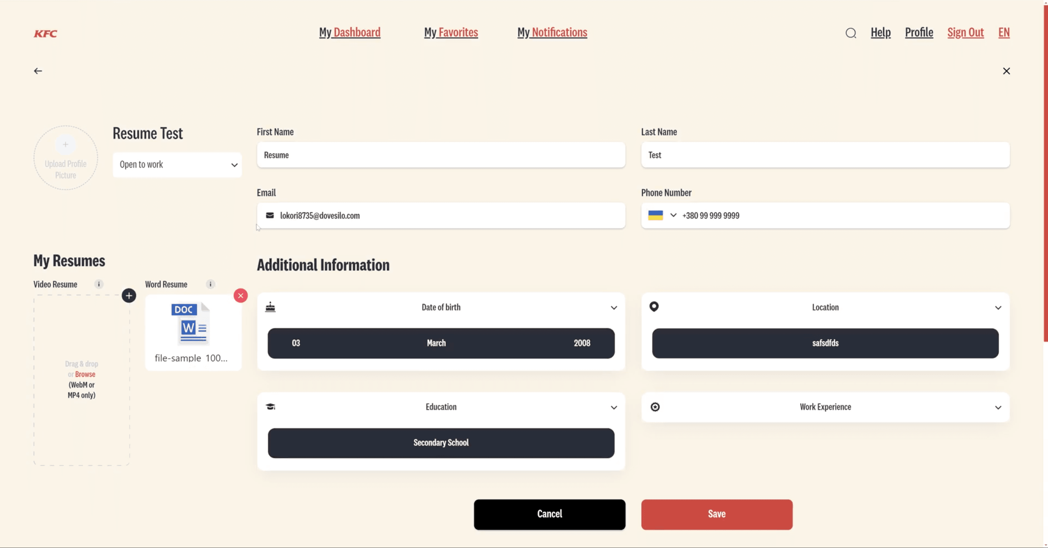Open the Open to work status dropdown
This screenshot has width=1048, height=548.
point(177,165)
